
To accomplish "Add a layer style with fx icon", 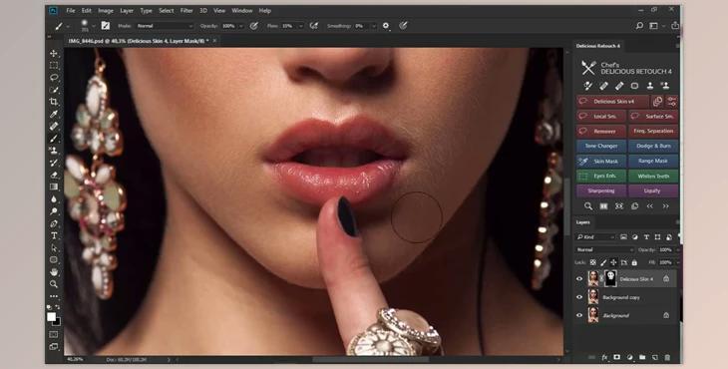I will coord(604,357).
